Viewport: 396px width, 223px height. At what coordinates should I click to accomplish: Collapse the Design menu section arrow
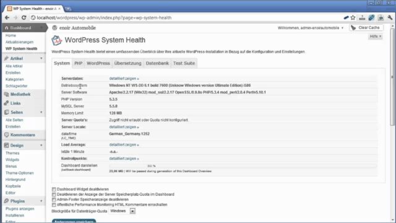(41, 146)
